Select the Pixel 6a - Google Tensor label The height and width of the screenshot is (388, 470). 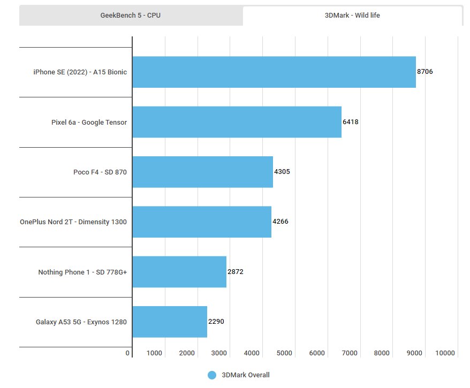point(89,122)
